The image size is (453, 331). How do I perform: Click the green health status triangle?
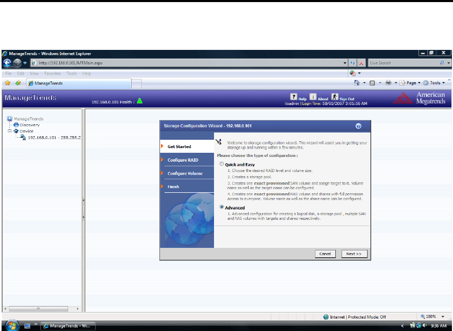click(140, 101)
